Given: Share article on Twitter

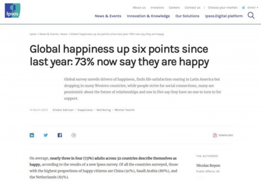Looking at the screenshot, I should point(46,135).
